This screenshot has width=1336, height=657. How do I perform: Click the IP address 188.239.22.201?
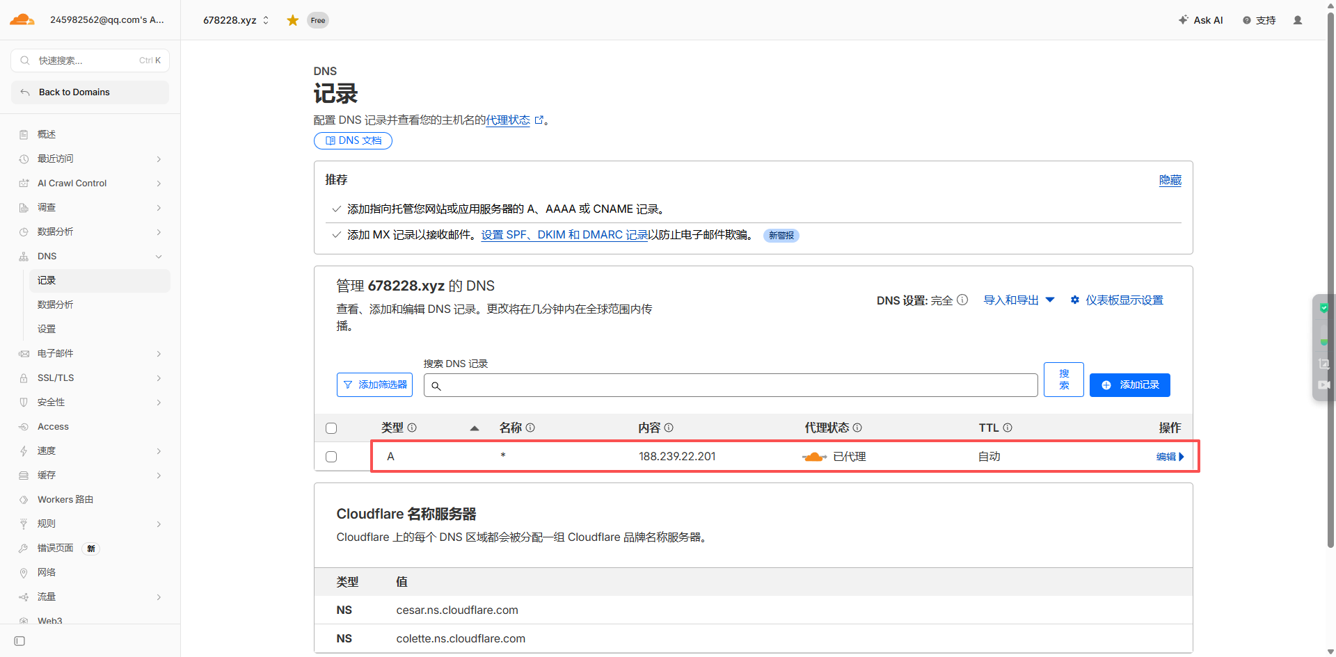click(x=677, y=457)
